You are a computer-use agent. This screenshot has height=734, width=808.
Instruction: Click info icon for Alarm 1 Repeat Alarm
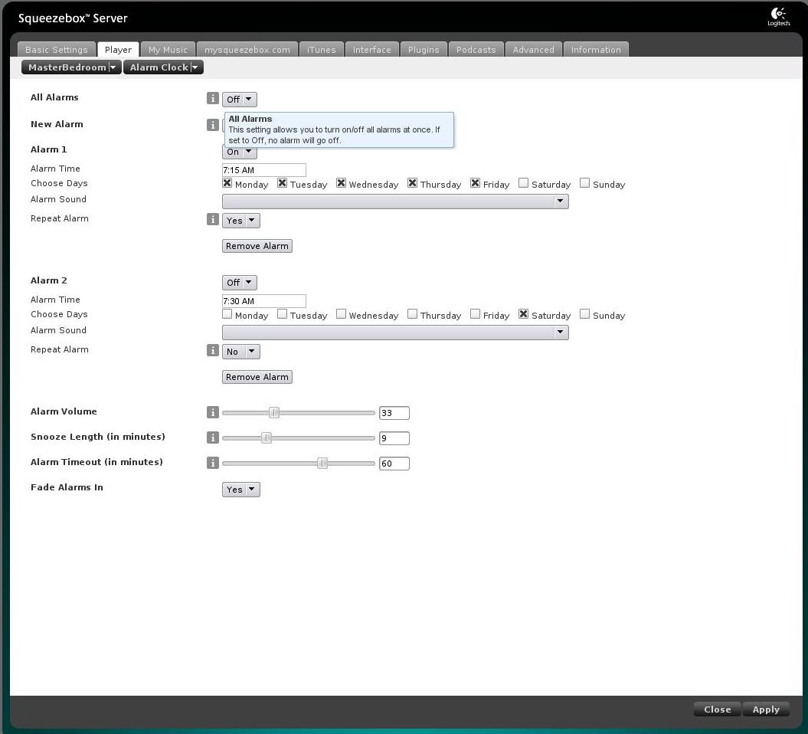pos(213,220)
